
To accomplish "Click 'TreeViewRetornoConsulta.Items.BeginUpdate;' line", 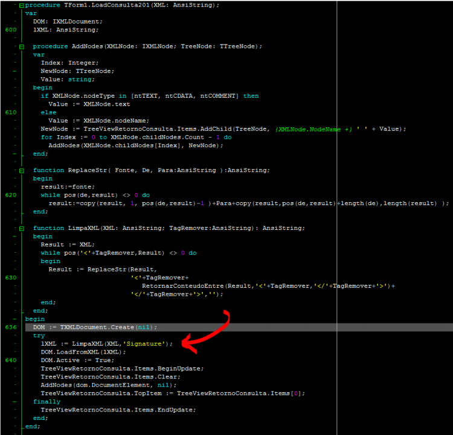I will (x=122, y=369).
